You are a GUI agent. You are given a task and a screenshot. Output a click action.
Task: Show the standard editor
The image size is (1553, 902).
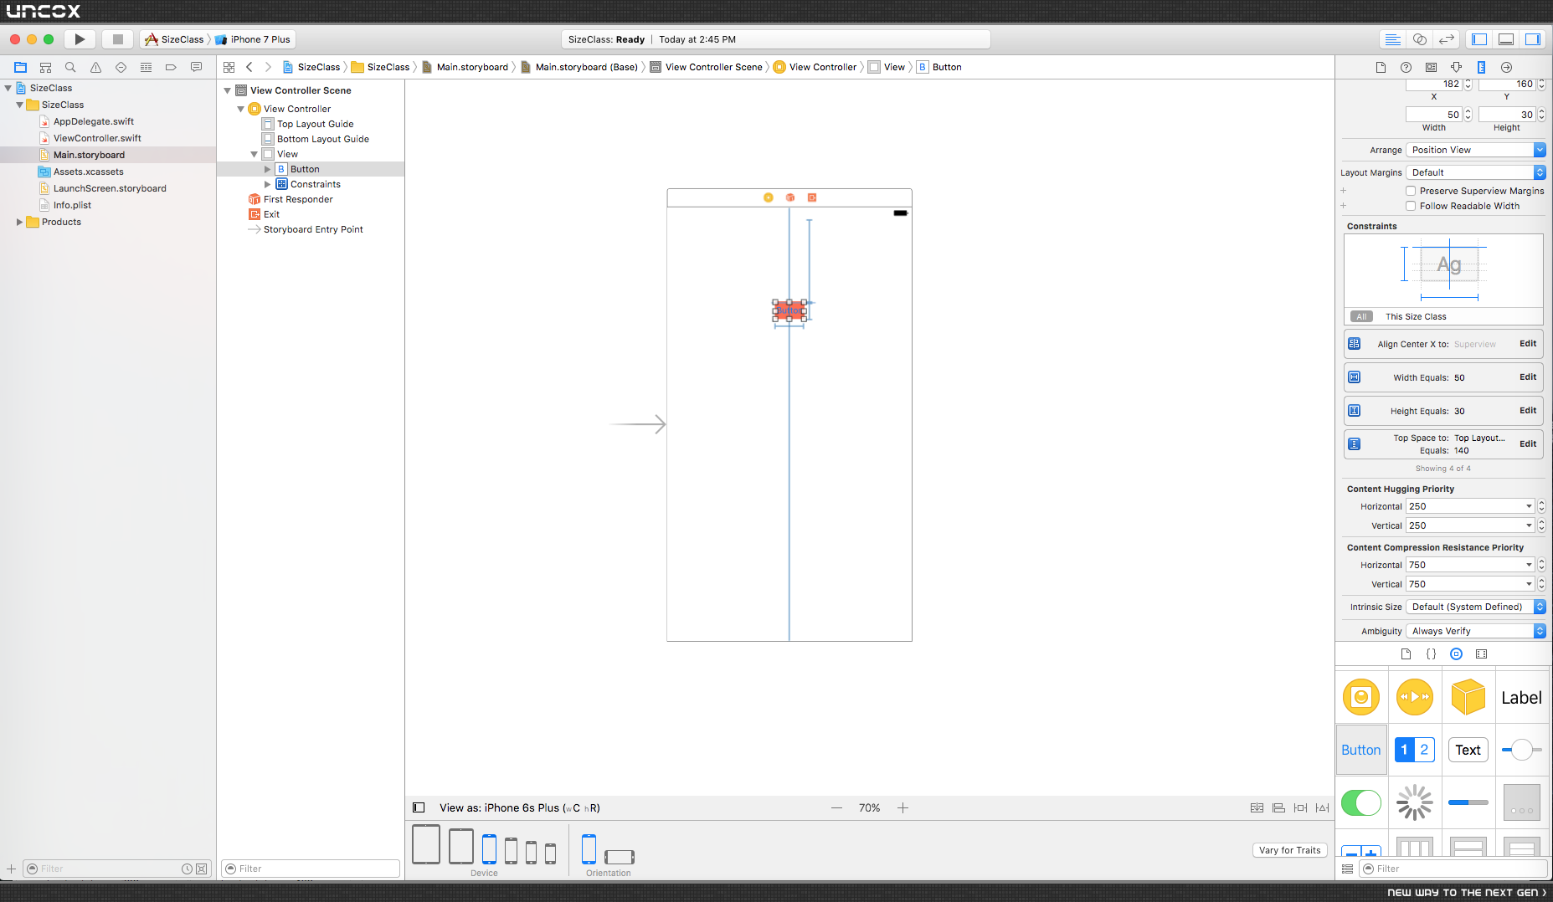1392,39
